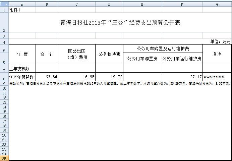This screenshot has width=232, height=161.
Task: Click the 公务用车购置费 header cell
Action: tap(142, 59)
